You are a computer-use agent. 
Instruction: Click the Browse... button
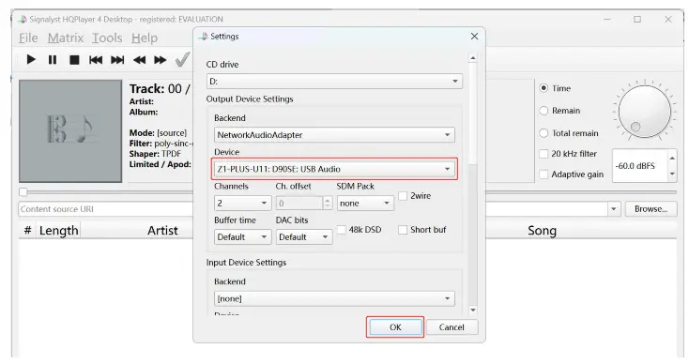pos(651,209)
